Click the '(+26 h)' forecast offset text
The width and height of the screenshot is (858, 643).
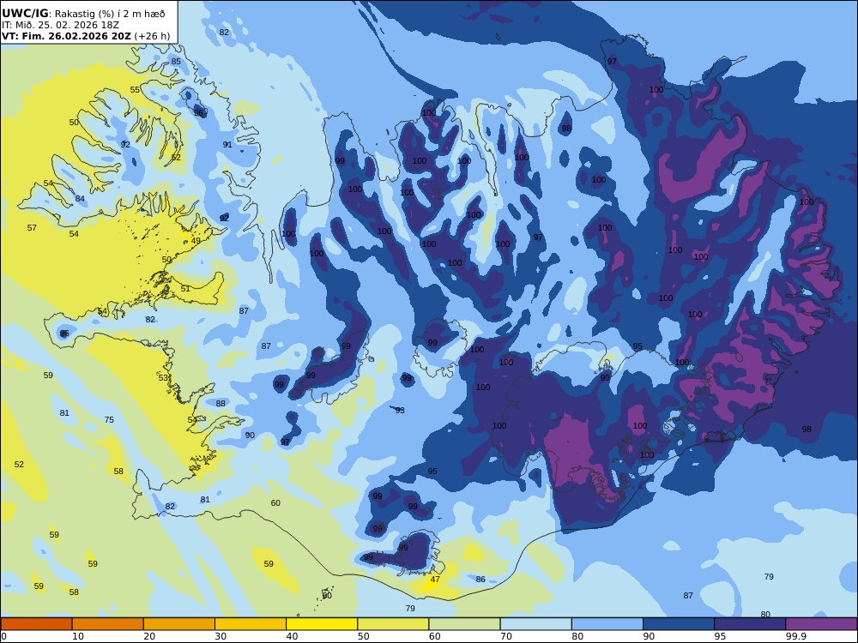pyautogui.click(x=152, y=36)
